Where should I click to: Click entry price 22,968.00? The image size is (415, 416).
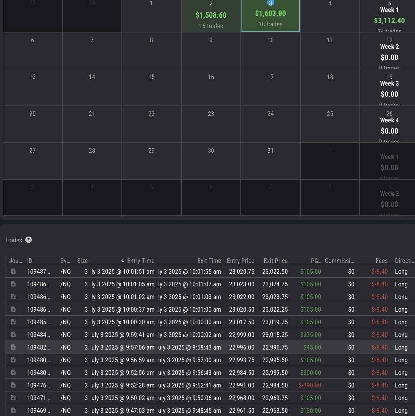coord(241,398)
